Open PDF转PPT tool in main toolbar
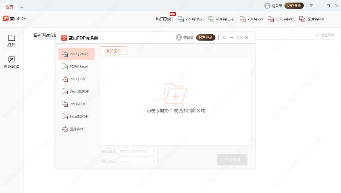 pos(252,19)
